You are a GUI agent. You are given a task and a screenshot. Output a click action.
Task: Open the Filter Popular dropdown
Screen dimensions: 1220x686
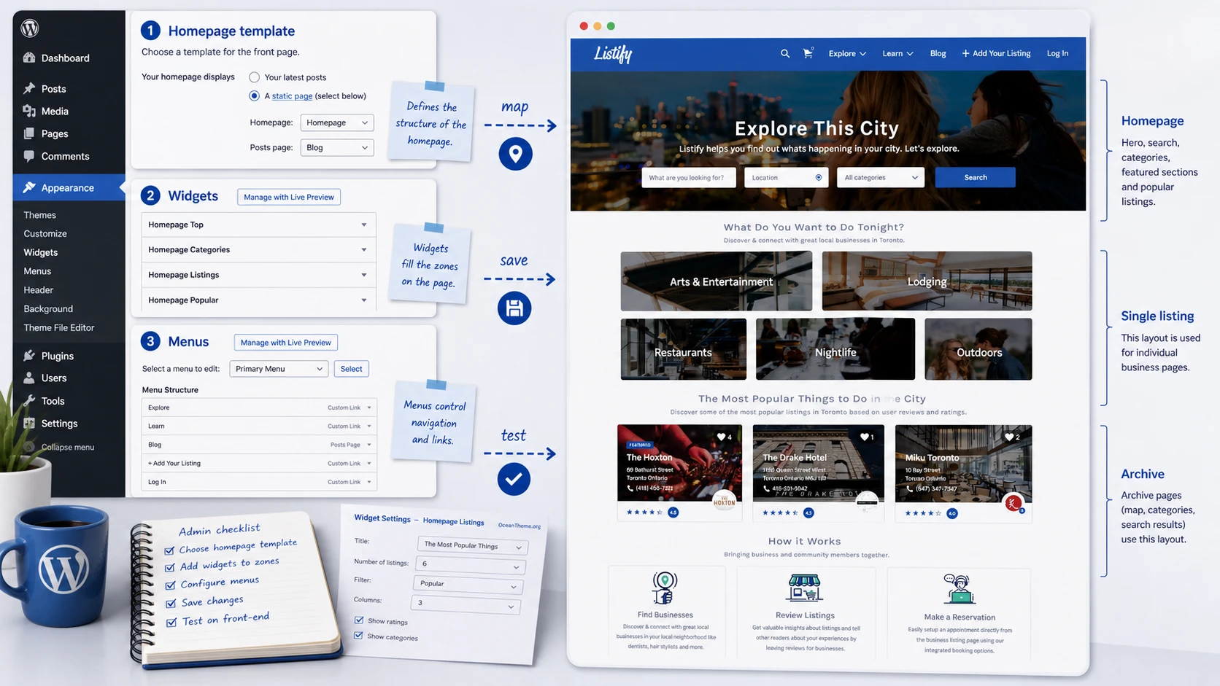(x=468, y=584)
